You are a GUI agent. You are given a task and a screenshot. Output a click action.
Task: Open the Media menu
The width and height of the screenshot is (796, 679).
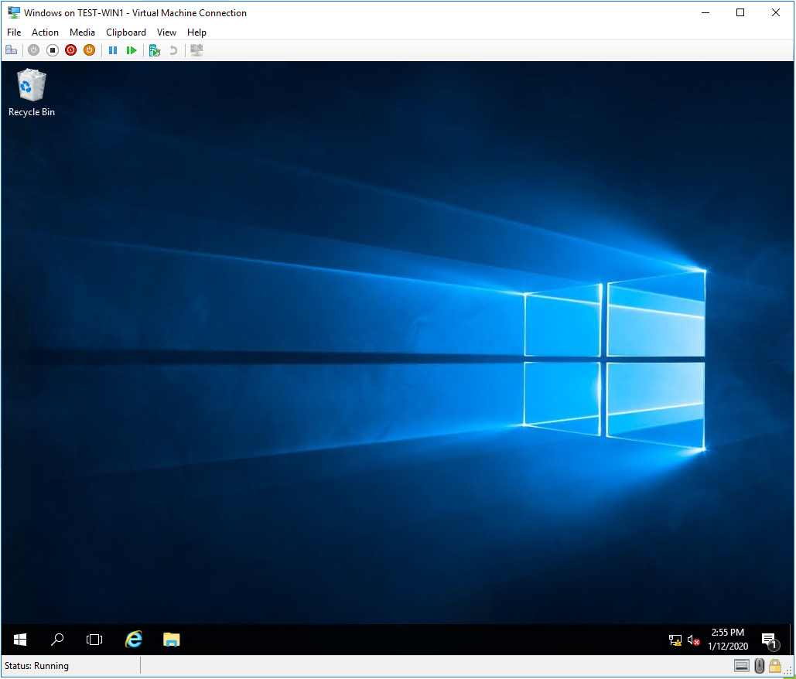tap(82, 32)
